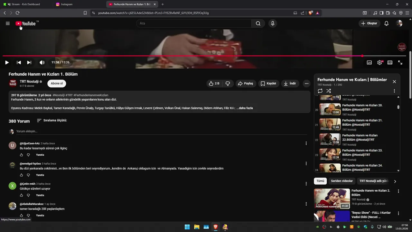The image size is (412, 232).
Task: Toggle Brave sidebar panel
Action: click(x=381, y=13)
